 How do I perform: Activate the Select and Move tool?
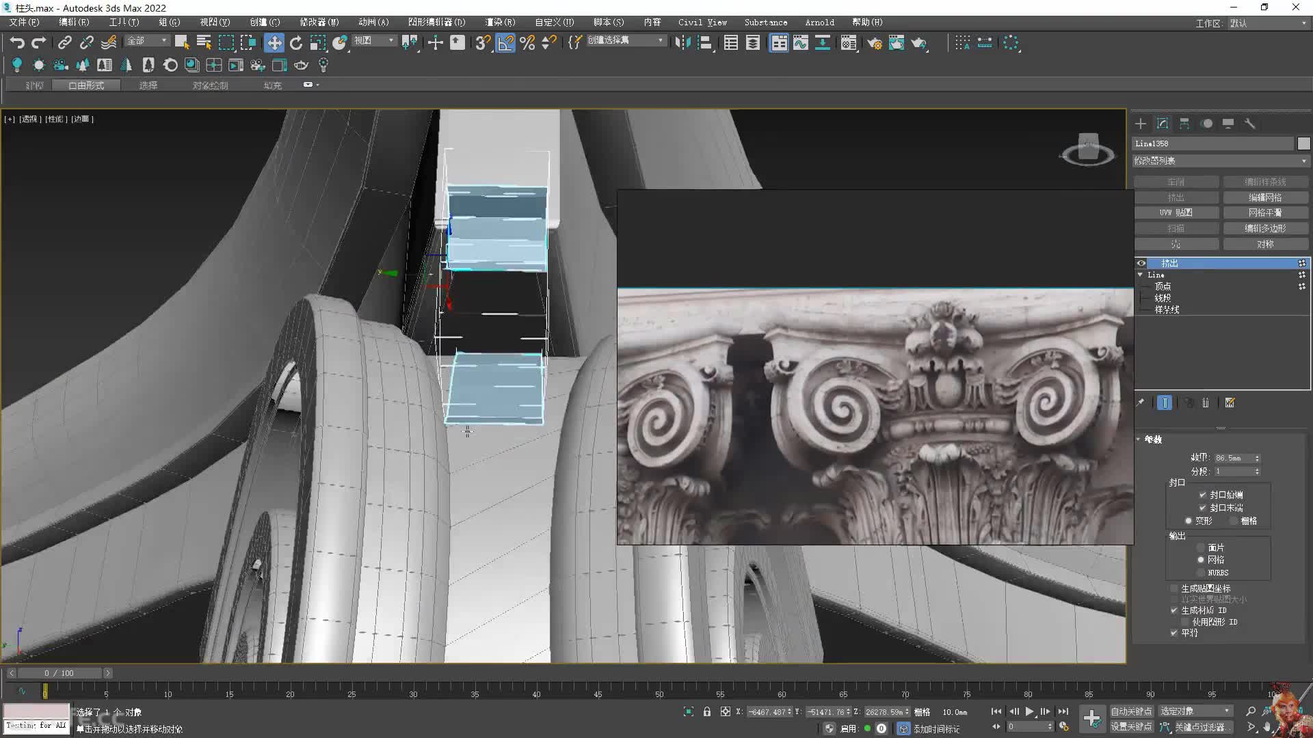click(x=274, y=43)
